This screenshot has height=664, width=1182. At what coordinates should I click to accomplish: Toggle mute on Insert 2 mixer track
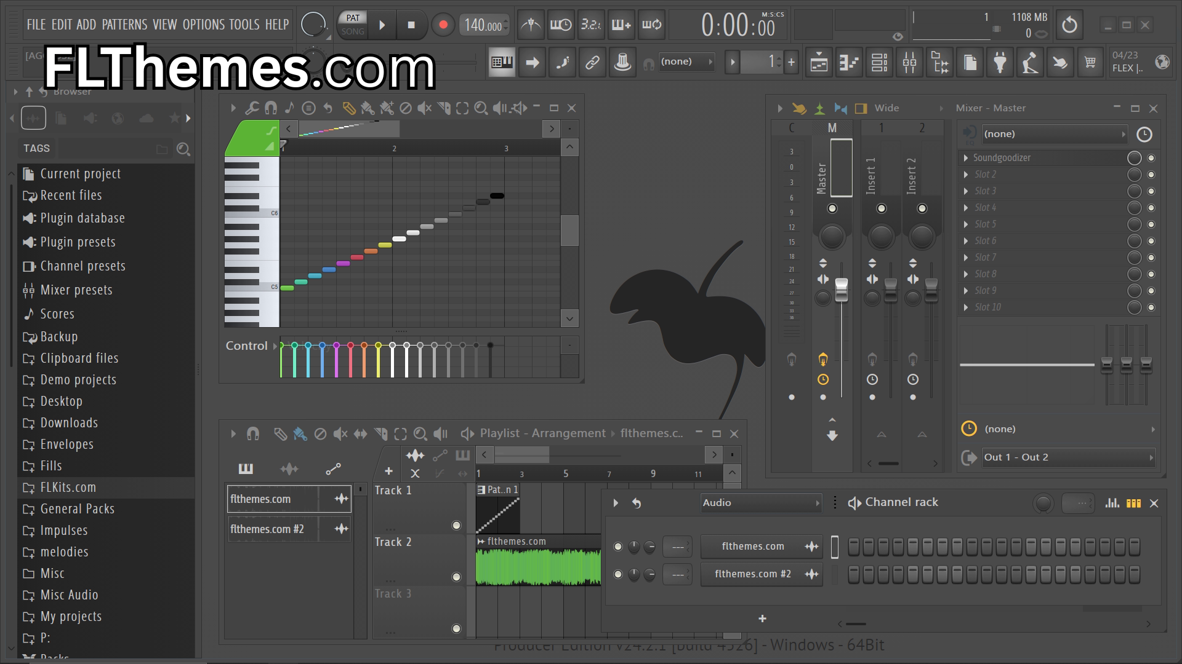click(x=922, y=208)
